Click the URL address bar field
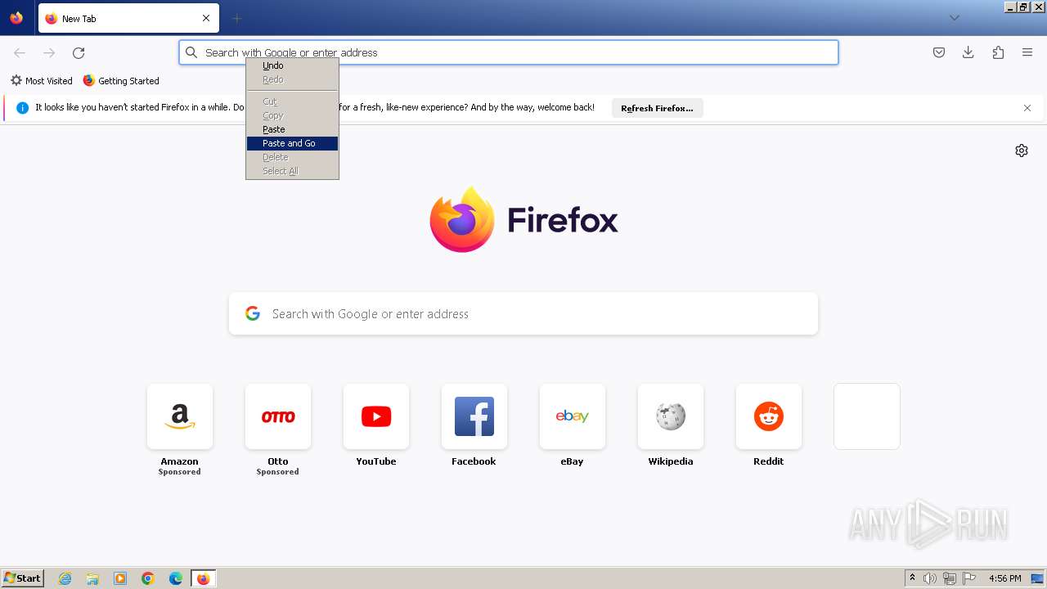Screen dimensions: 1047x589 pos(509,52)
